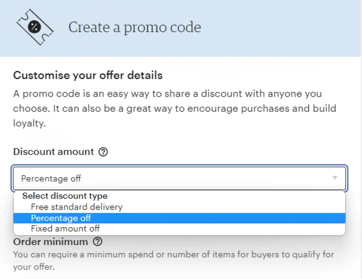Click the promo code description paragraph
The image size is (362, 279).
(174, 108)
